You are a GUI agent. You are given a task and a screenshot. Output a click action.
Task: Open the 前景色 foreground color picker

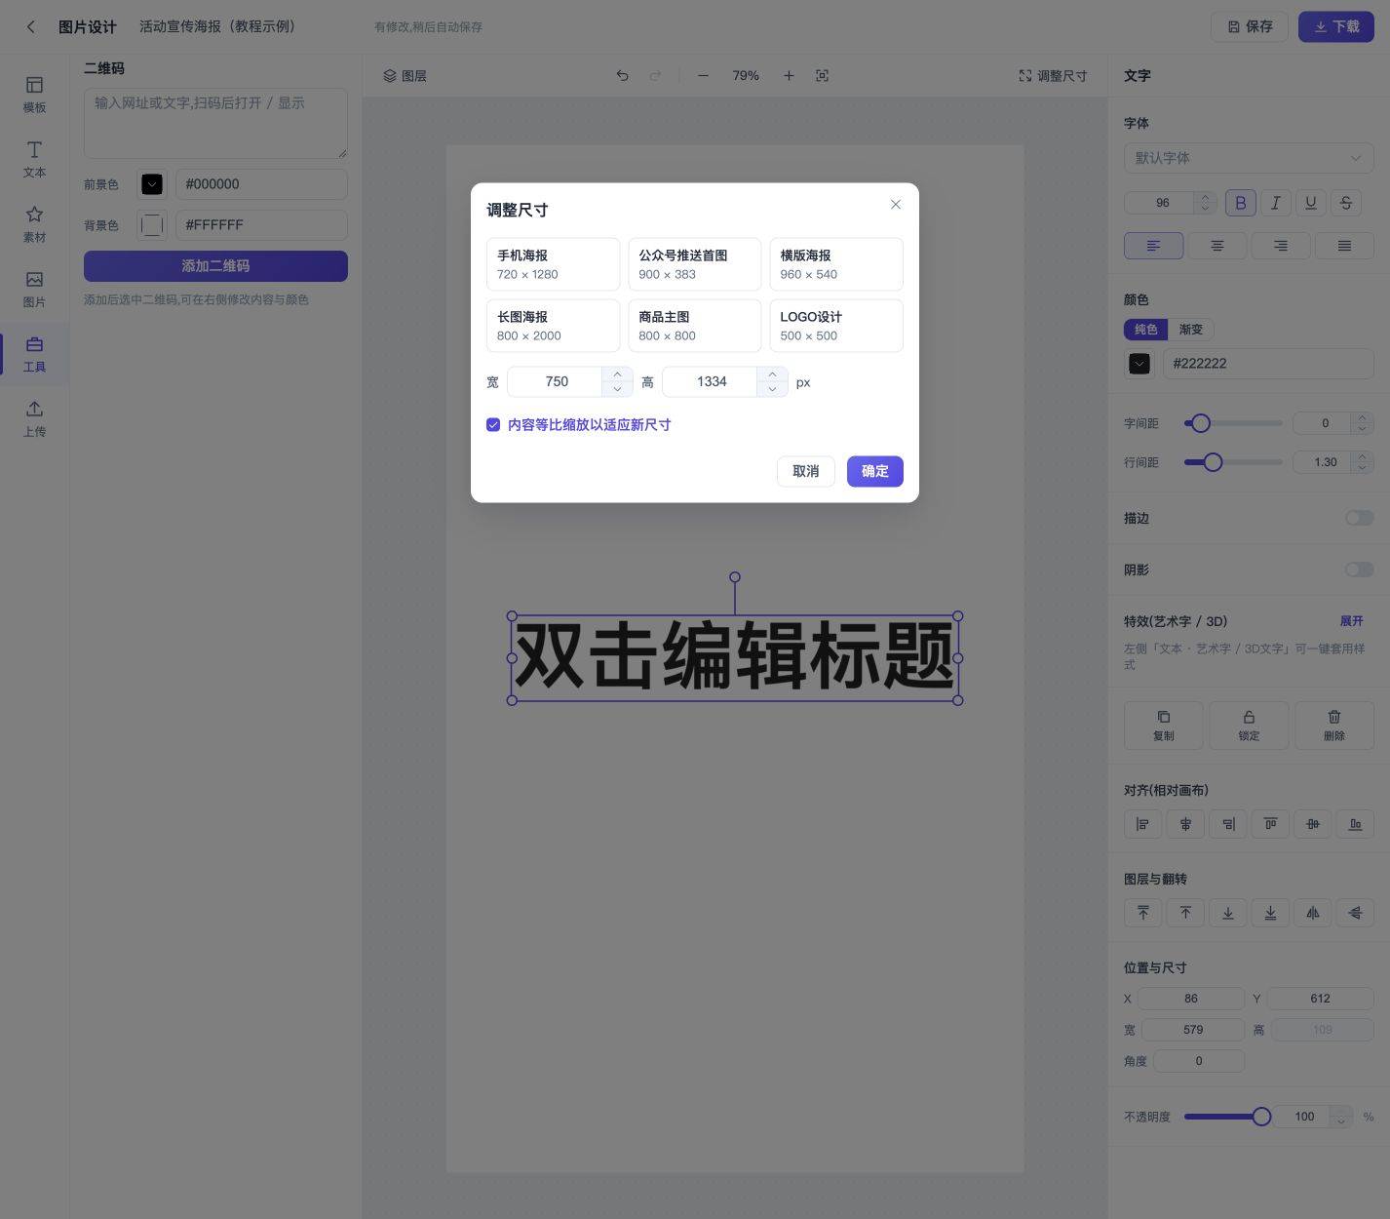pyautogui.click(x=152, y=184)
